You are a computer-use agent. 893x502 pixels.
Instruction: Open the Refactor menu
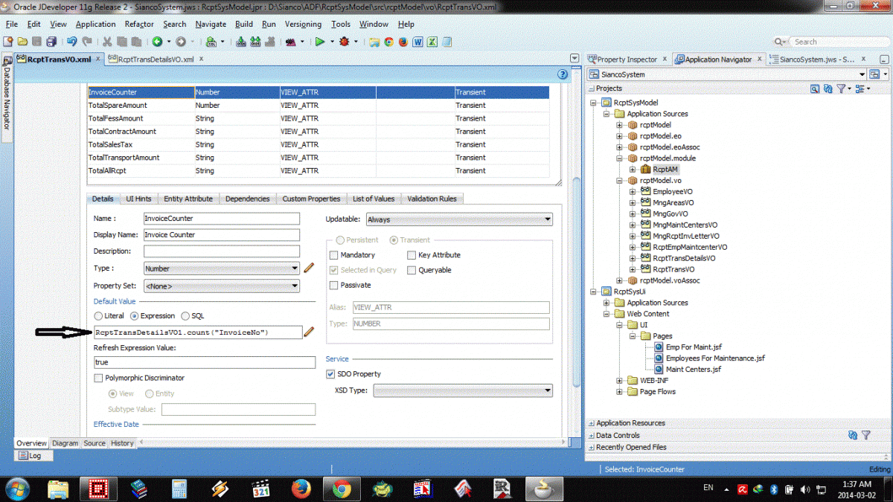(139, 24)
